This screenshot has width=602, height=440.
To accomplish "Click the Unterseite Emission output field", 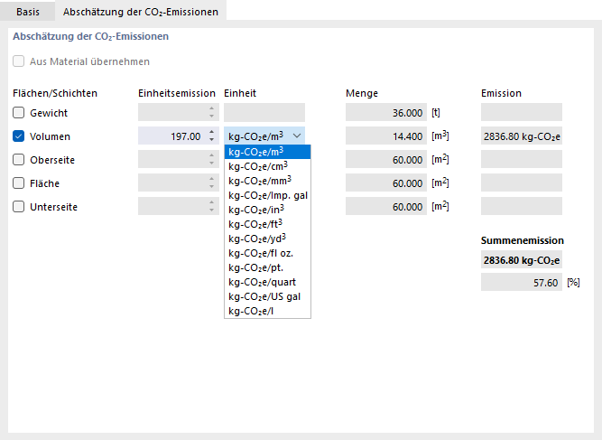I will 522,206.
